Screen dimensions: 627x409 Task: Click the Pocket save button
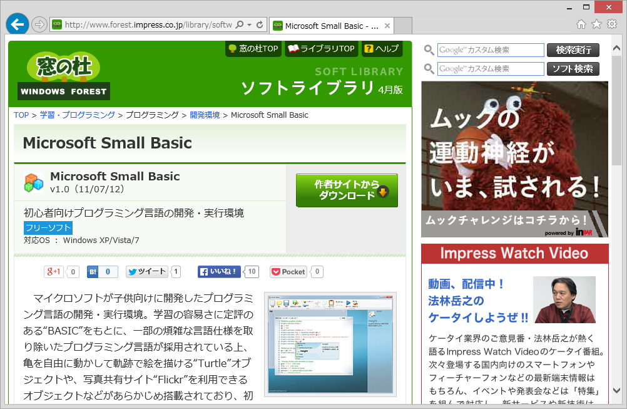288,272
